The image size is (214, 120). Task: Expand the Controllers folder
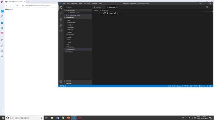pyautogui.click(x=78, y=22)
